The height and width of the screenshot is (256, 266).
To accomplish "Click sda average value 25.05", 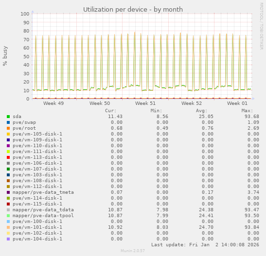I will pyautogui.click(x=206, y=117).
